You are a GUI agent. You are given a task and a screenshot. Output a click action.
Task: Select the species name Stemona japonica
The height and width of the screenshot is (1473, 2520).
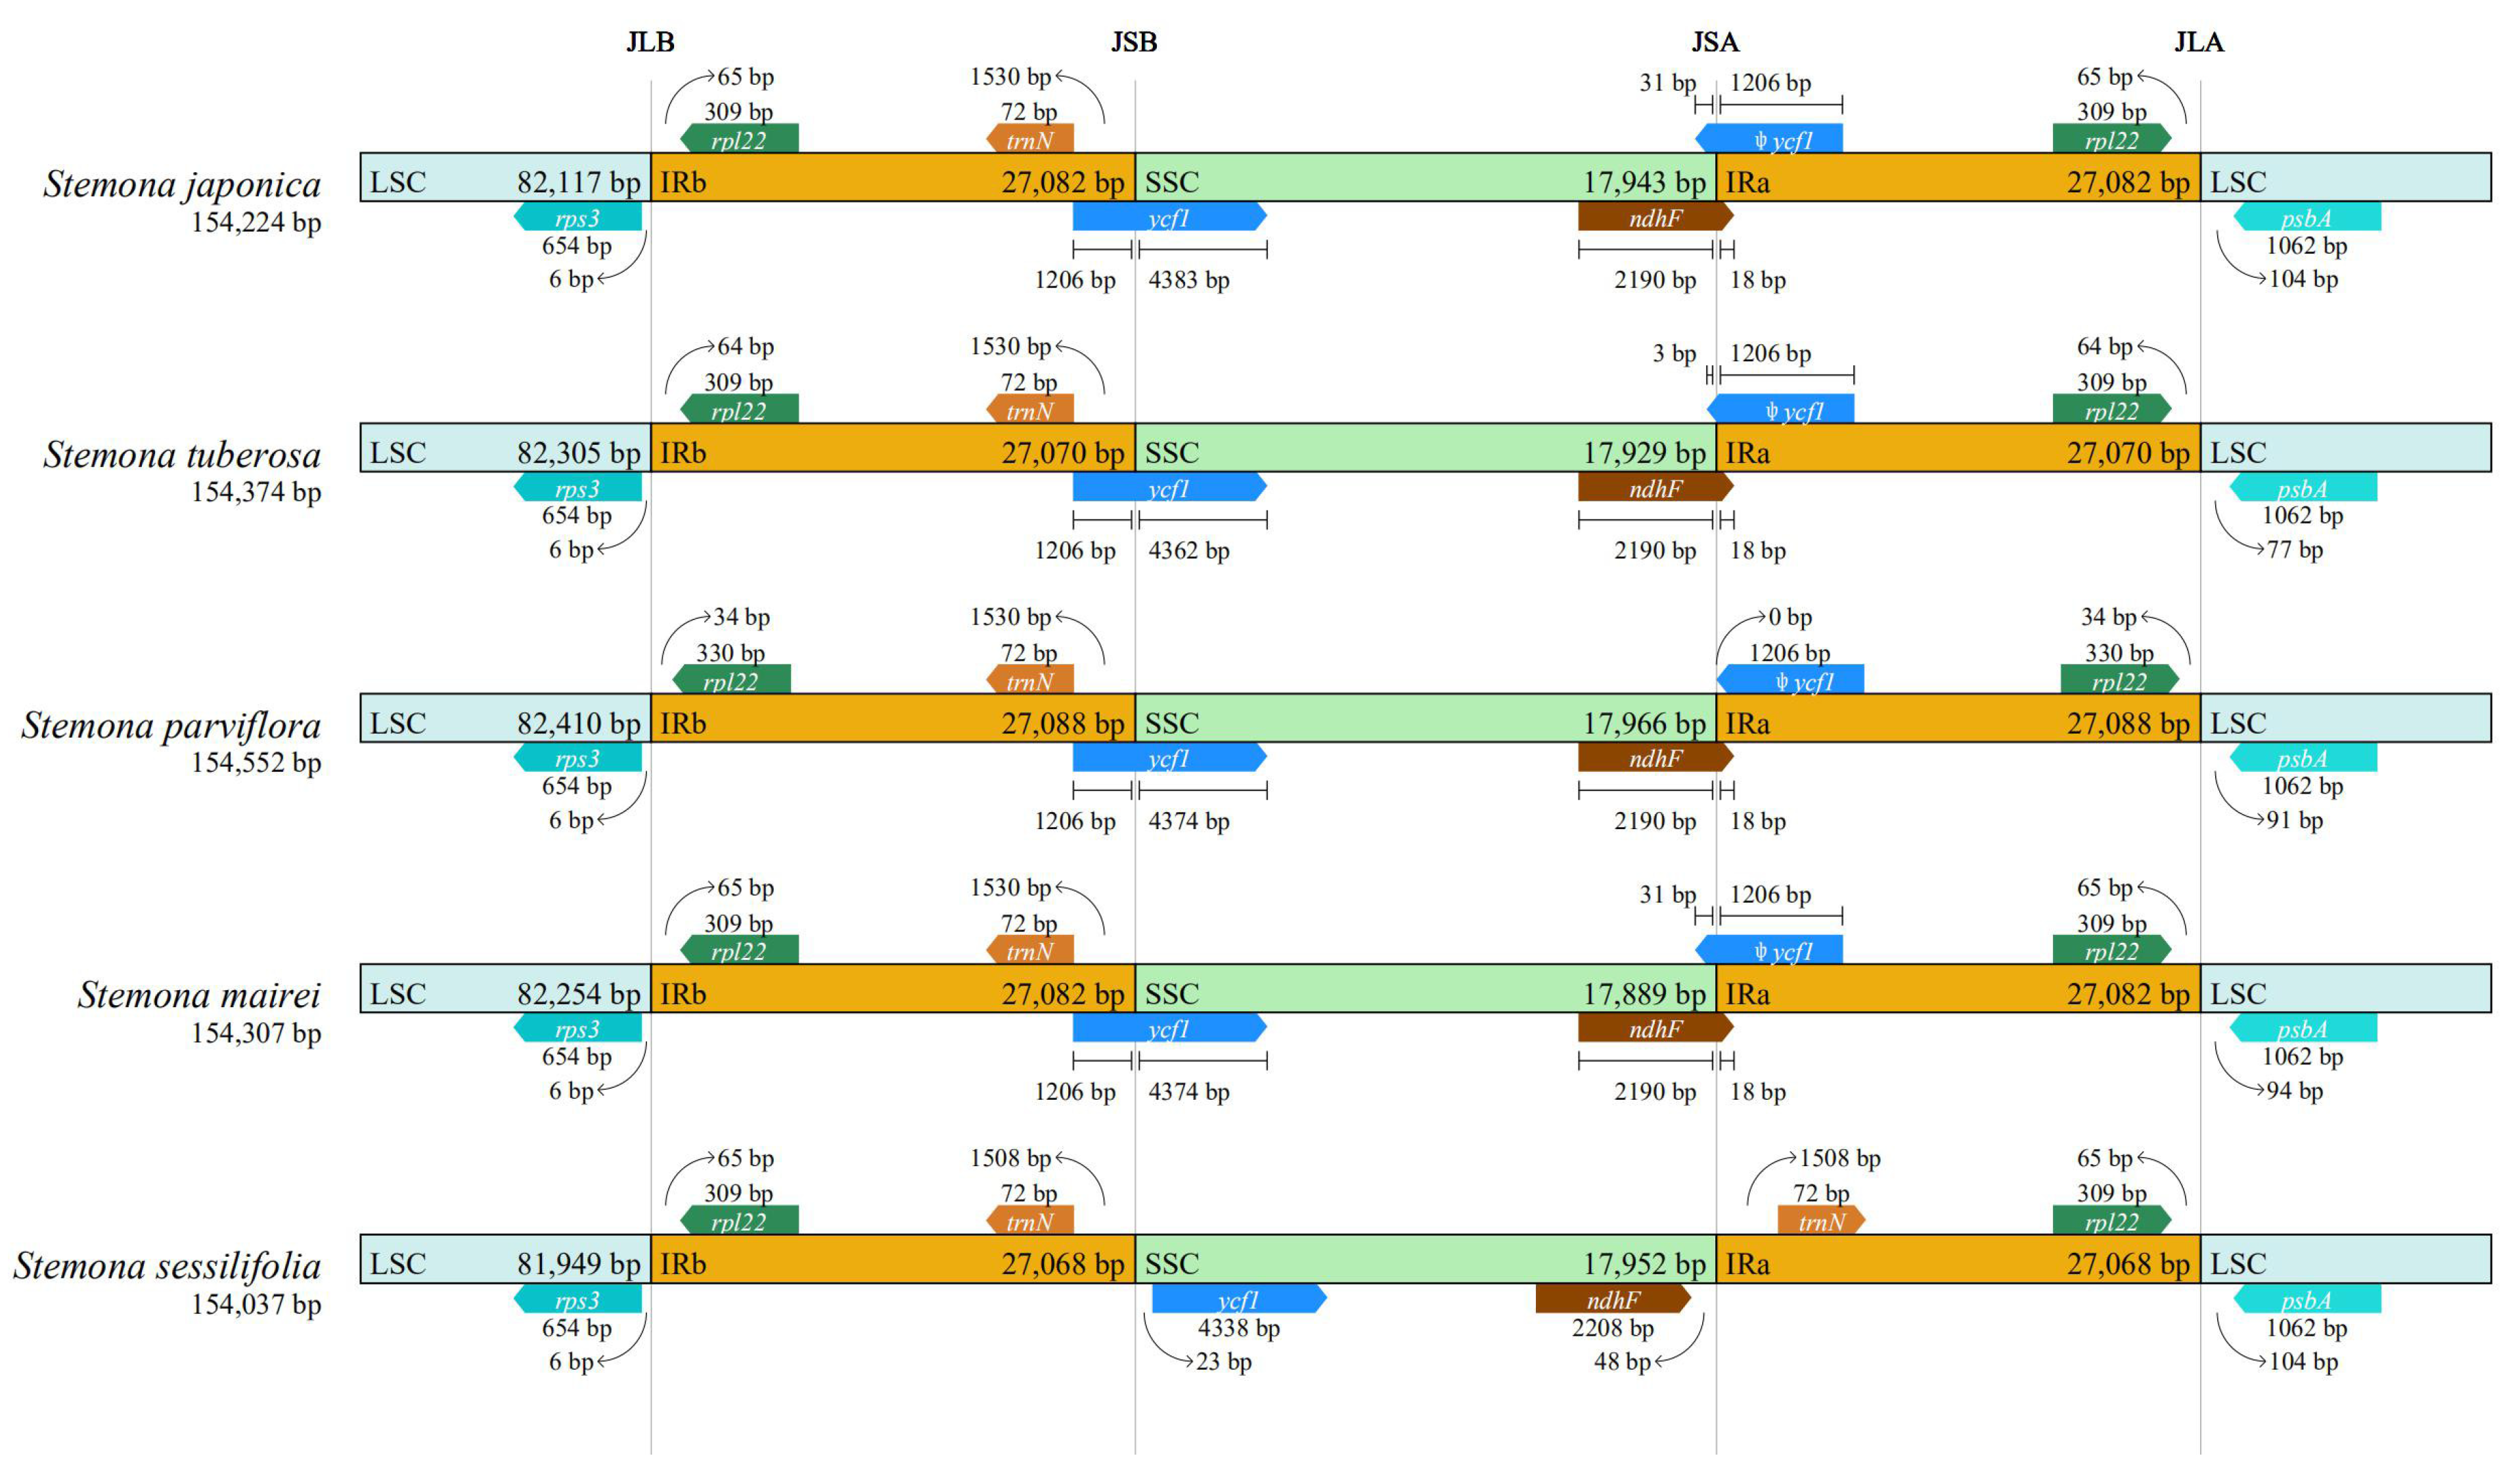click(x=182, y=184)
